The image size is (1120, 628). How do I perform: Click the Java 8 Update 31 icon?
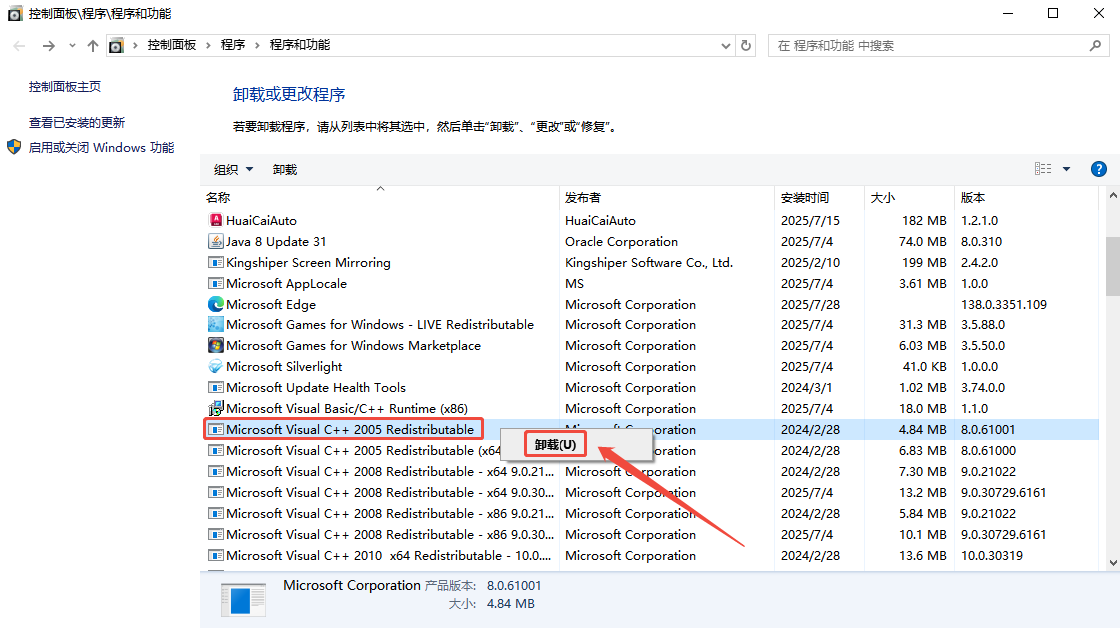pos(215,242)
